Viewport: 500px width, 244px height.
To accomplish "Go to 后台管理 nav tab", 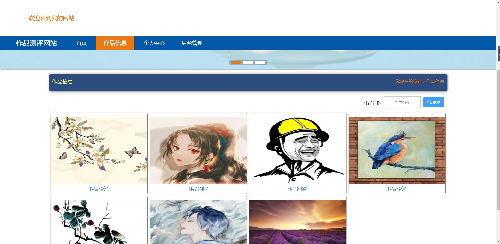I will tap(192, 43).
